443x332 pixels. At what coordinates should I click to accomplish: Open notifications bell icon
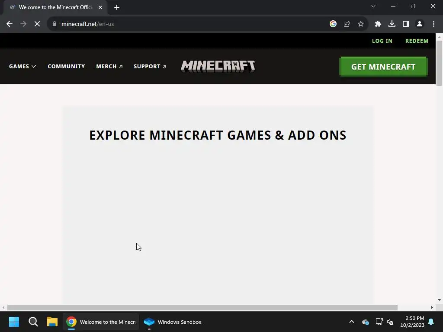(x=431, y=322)
